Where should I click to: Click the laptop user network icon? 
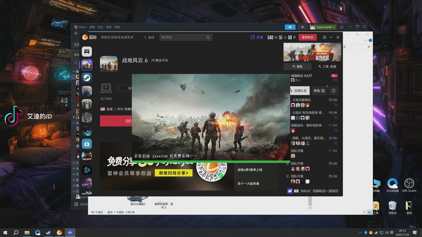(106, 88)
